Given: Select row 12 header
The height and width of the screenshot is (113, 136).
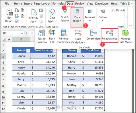Looking at the screenshot, I should point(3,109).
